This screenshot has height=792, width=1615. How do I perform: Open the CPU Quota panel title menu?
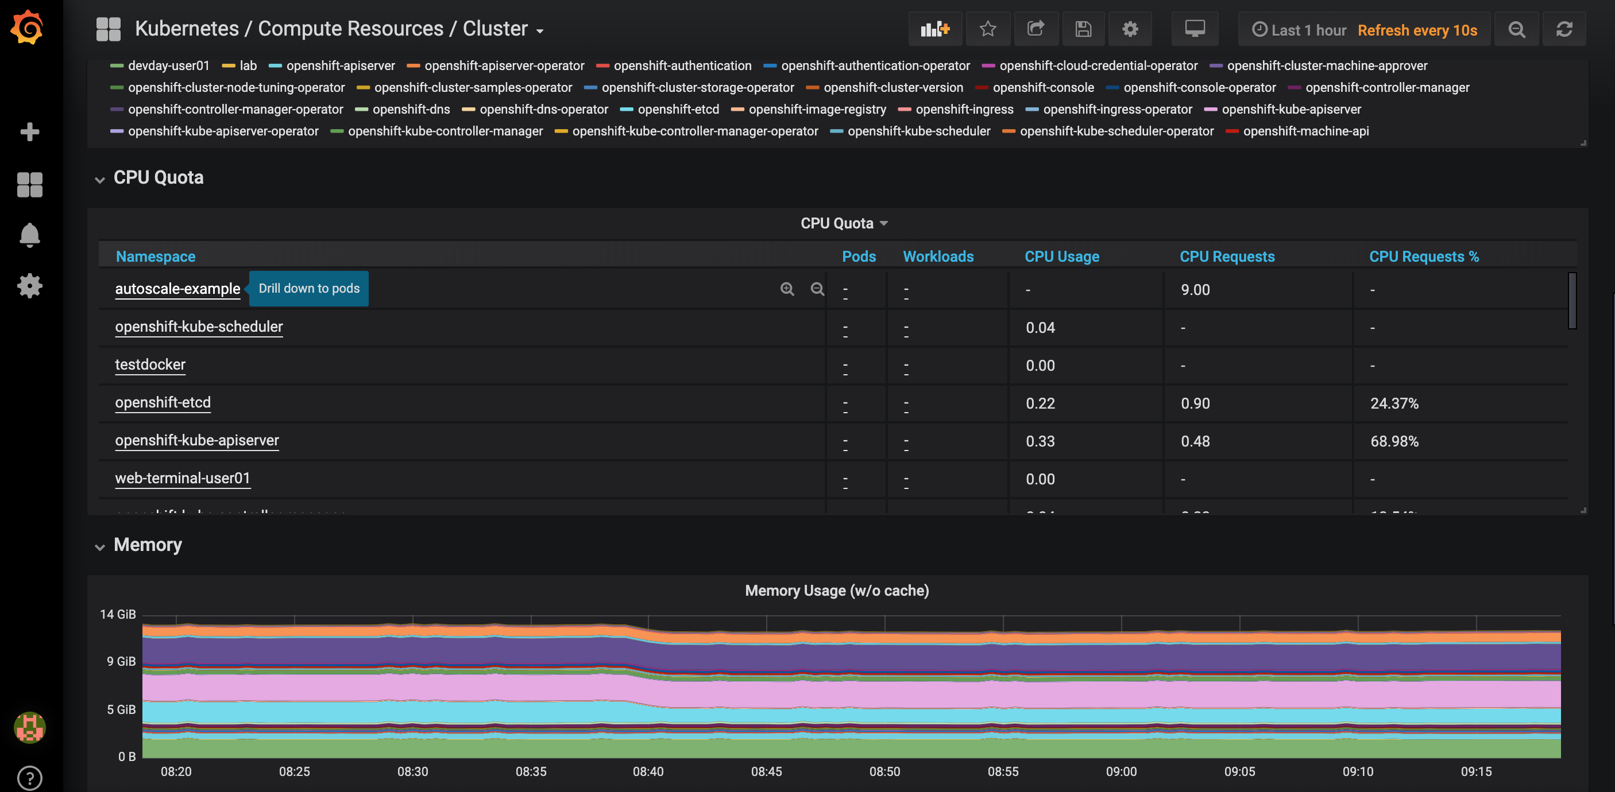pos(844,223)
